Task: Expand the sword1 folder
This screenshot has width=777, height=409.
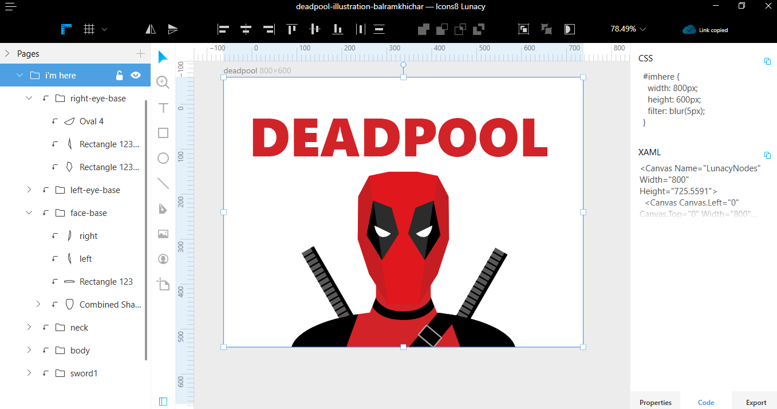Action: click(29, 373)
